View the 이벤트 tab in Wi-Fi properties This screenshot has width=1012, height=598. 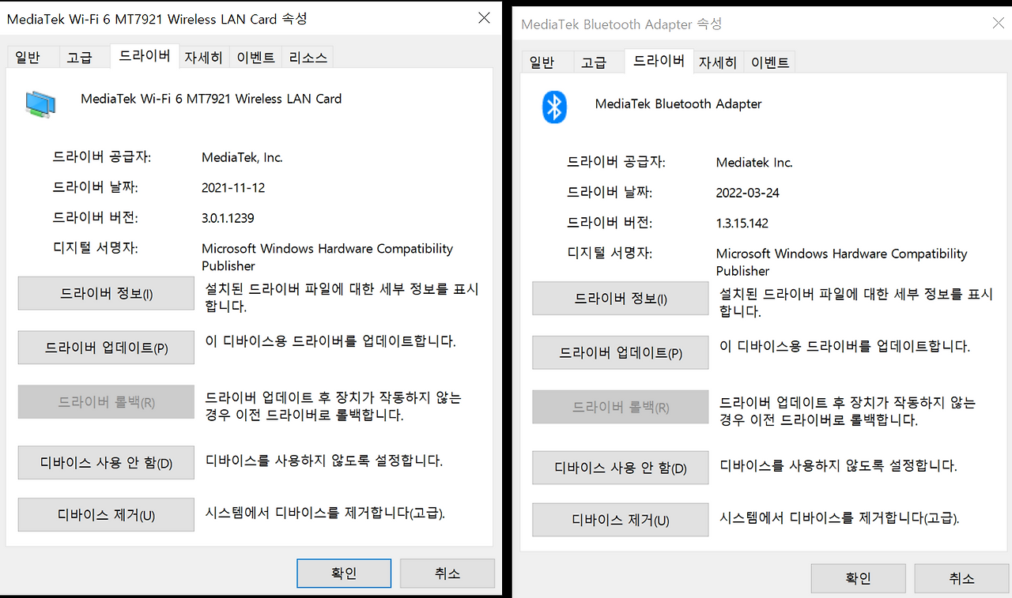pyautogui.click(x=255, y=56)
